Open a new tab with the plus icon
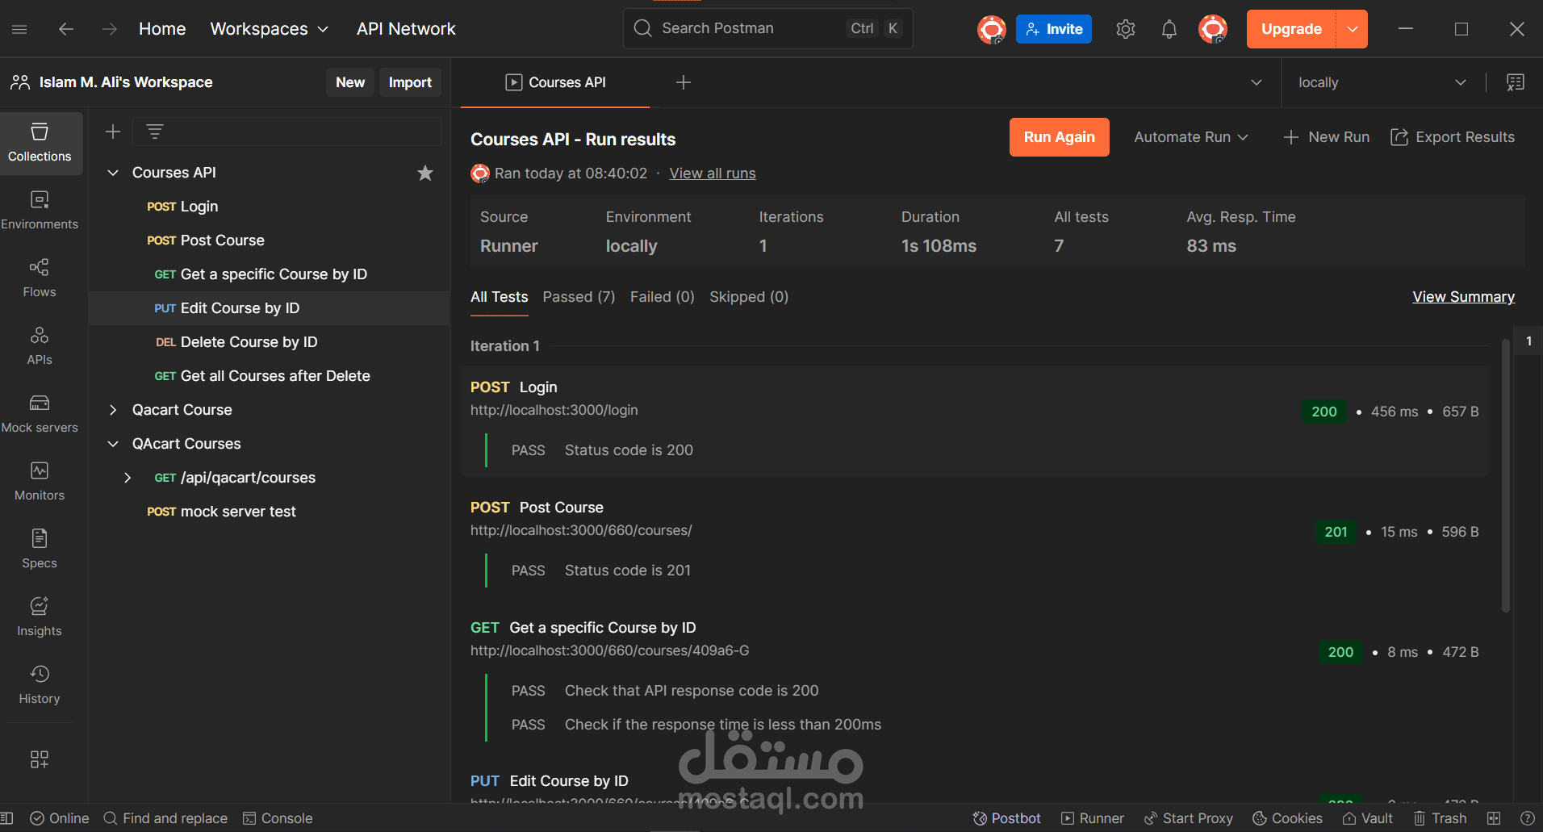This screenshot has height=832, width=1543. coord(684,82)
